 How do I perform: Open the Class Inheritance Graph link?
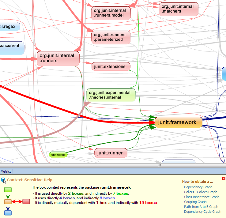[202, 197]
